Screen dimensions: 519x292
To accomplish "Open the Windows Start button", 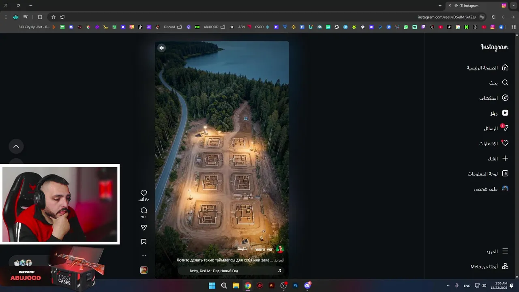I will click(x=212, y=286).
